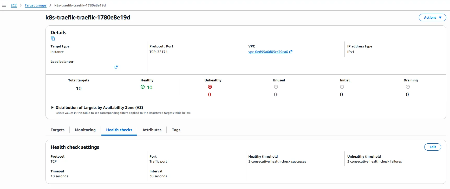Open the Attributes tab
This screenshot has width=450, height=189.
152,130
